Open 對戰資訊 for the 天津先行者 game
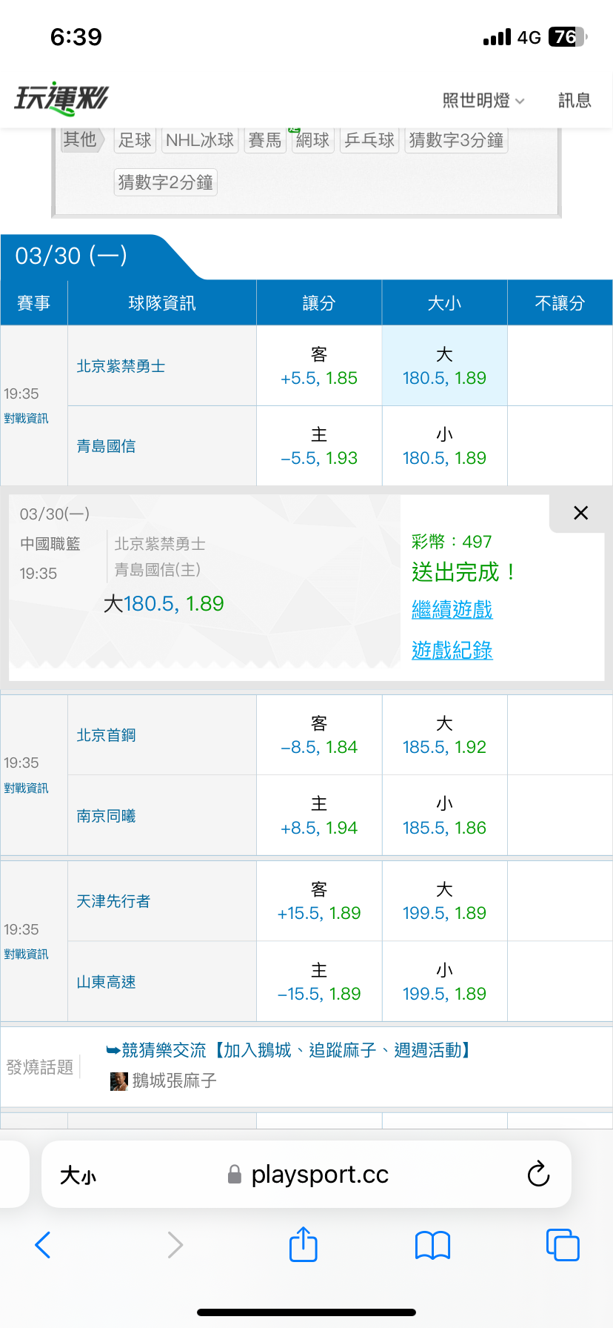Image resolution: width=613 pixels, height=1328 pixels. click(26, 954)
